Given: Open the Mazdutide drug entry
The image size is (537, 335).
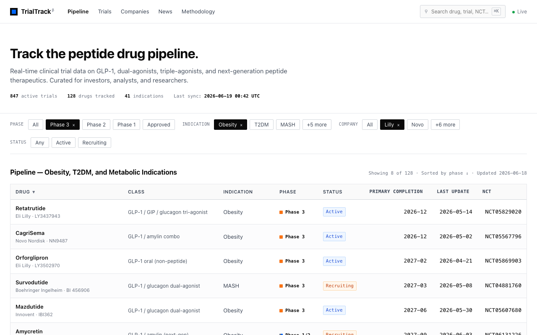Looking at the screenshot, I should coord(29,307).
